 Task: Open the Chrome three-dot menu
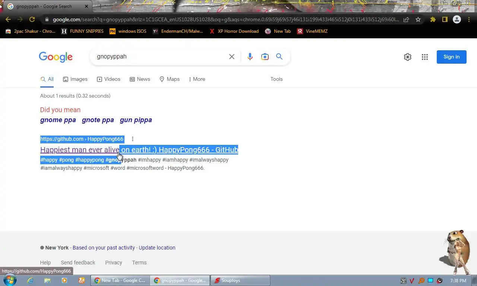tap(469, 19)
